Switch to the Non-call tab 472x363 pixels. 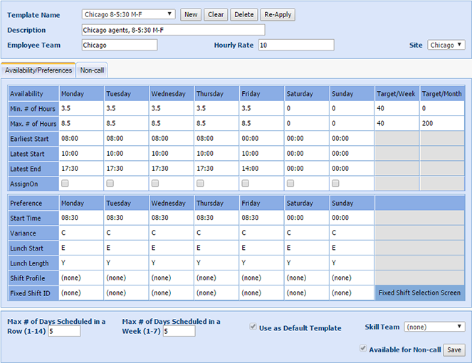click(x=92, y=70)
